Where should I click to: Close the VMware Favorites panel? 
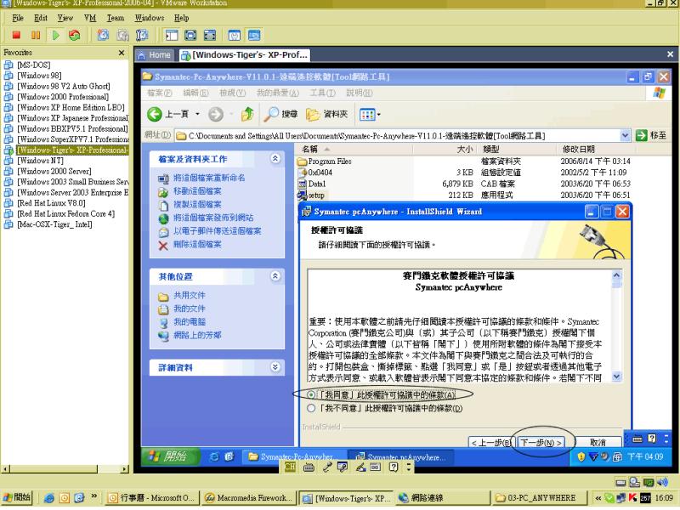click(x=122, y=53)
